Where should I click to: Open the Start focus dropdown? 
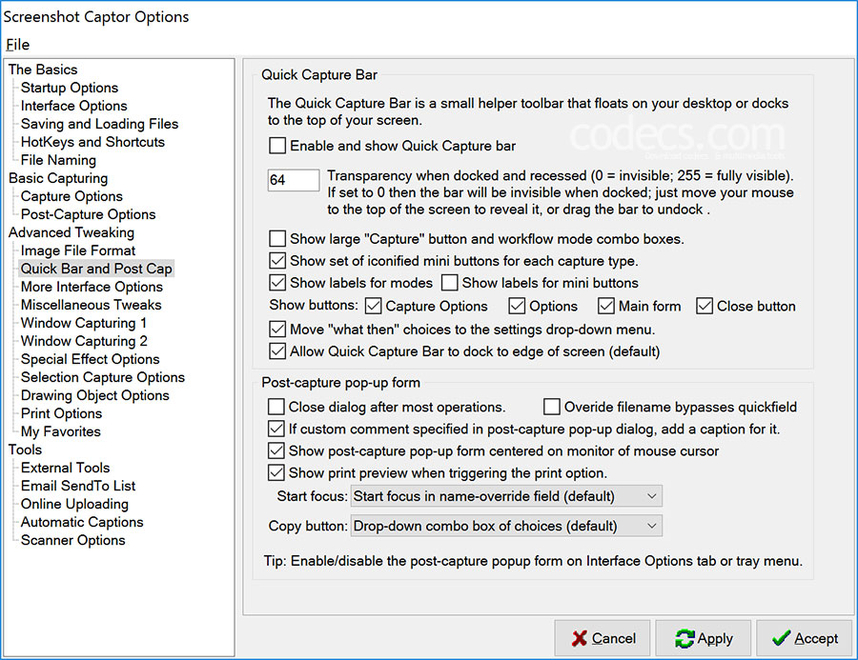pyautogui.click(x=506, y=496)
